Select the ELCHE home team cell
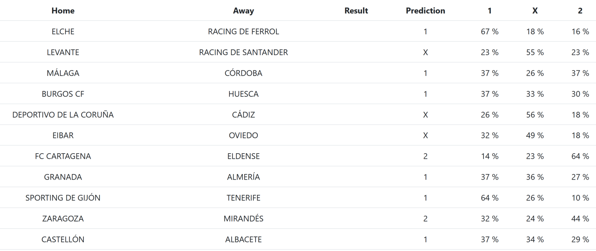This screenshot has width=596, height=251. [x=63, y=32]
